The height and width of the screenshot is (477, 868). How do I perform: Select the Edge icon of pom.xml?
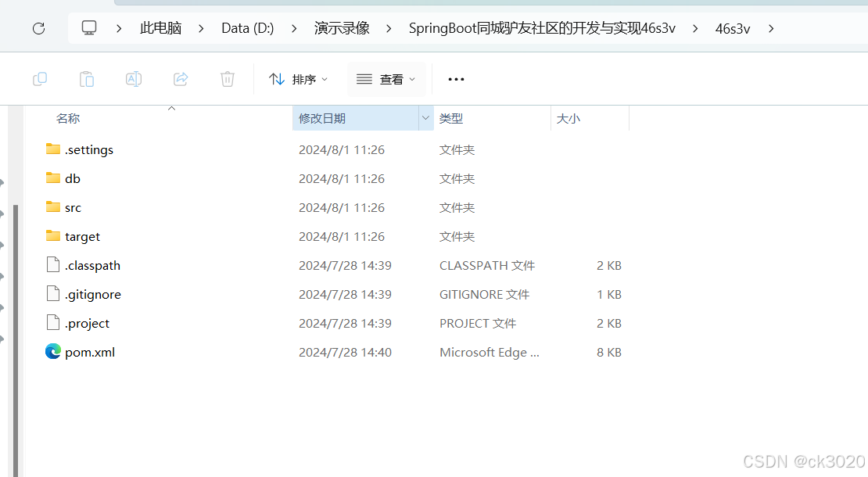53,351
